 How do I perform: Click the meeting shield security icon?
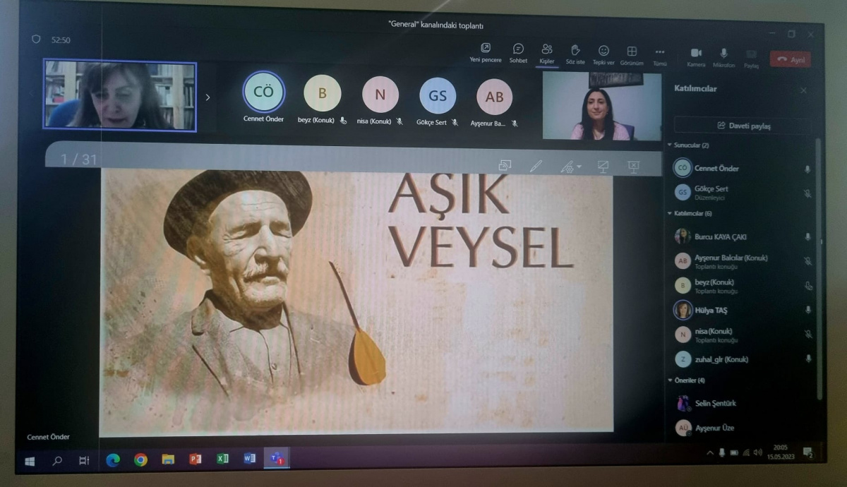[36, 40]
